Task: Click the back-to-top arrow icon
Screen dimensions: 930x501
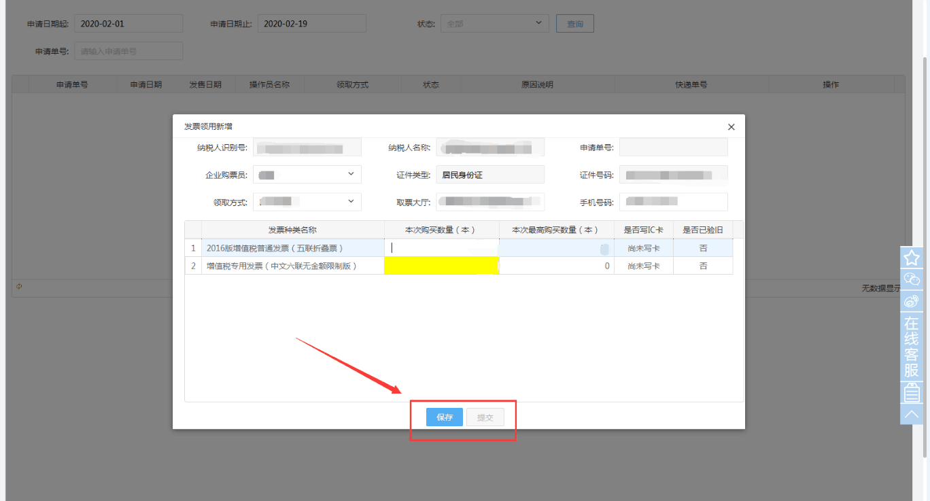Action: coord(912,414)
